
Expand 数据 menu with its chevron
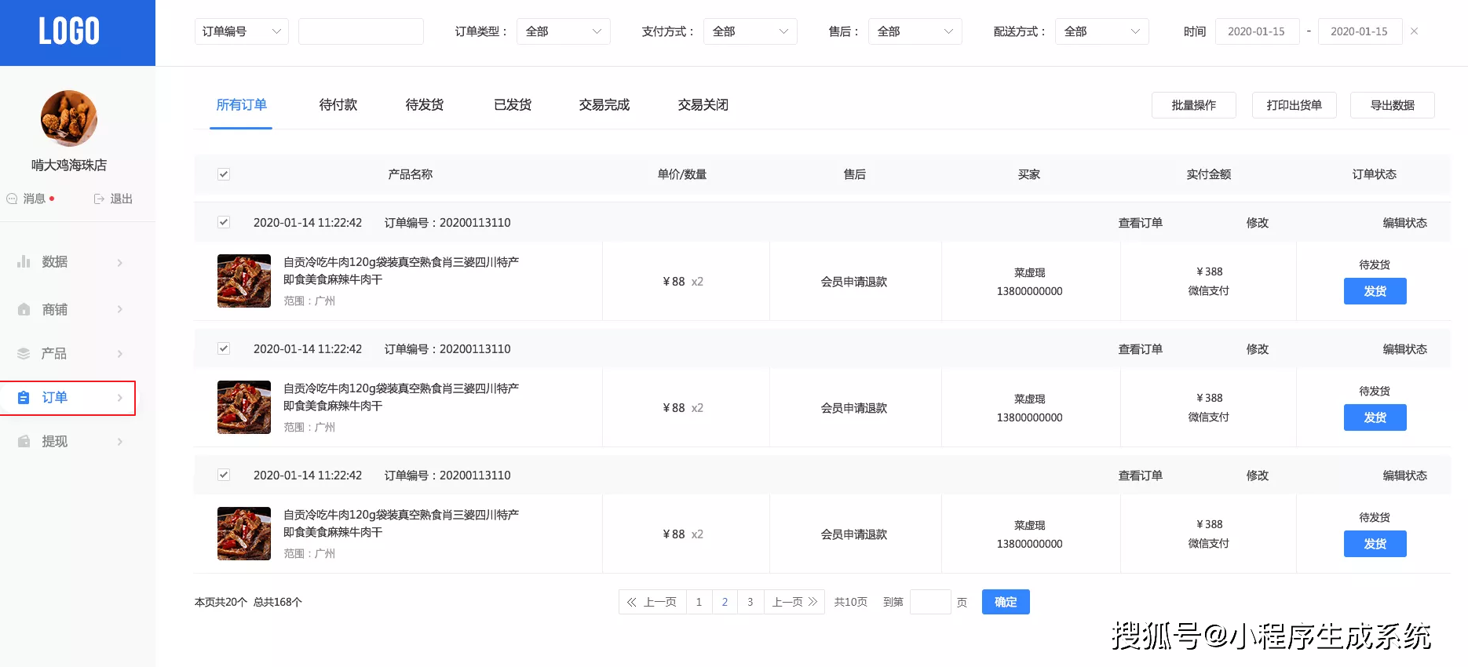point(120,262)
